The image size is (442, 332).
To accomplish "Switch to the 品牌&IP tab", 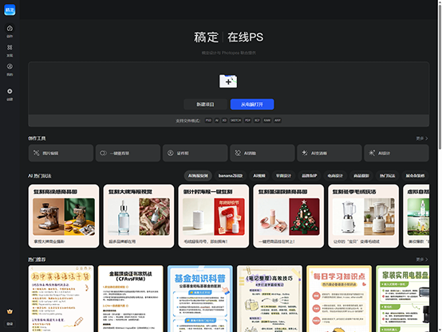I will [x=310, y=176].
